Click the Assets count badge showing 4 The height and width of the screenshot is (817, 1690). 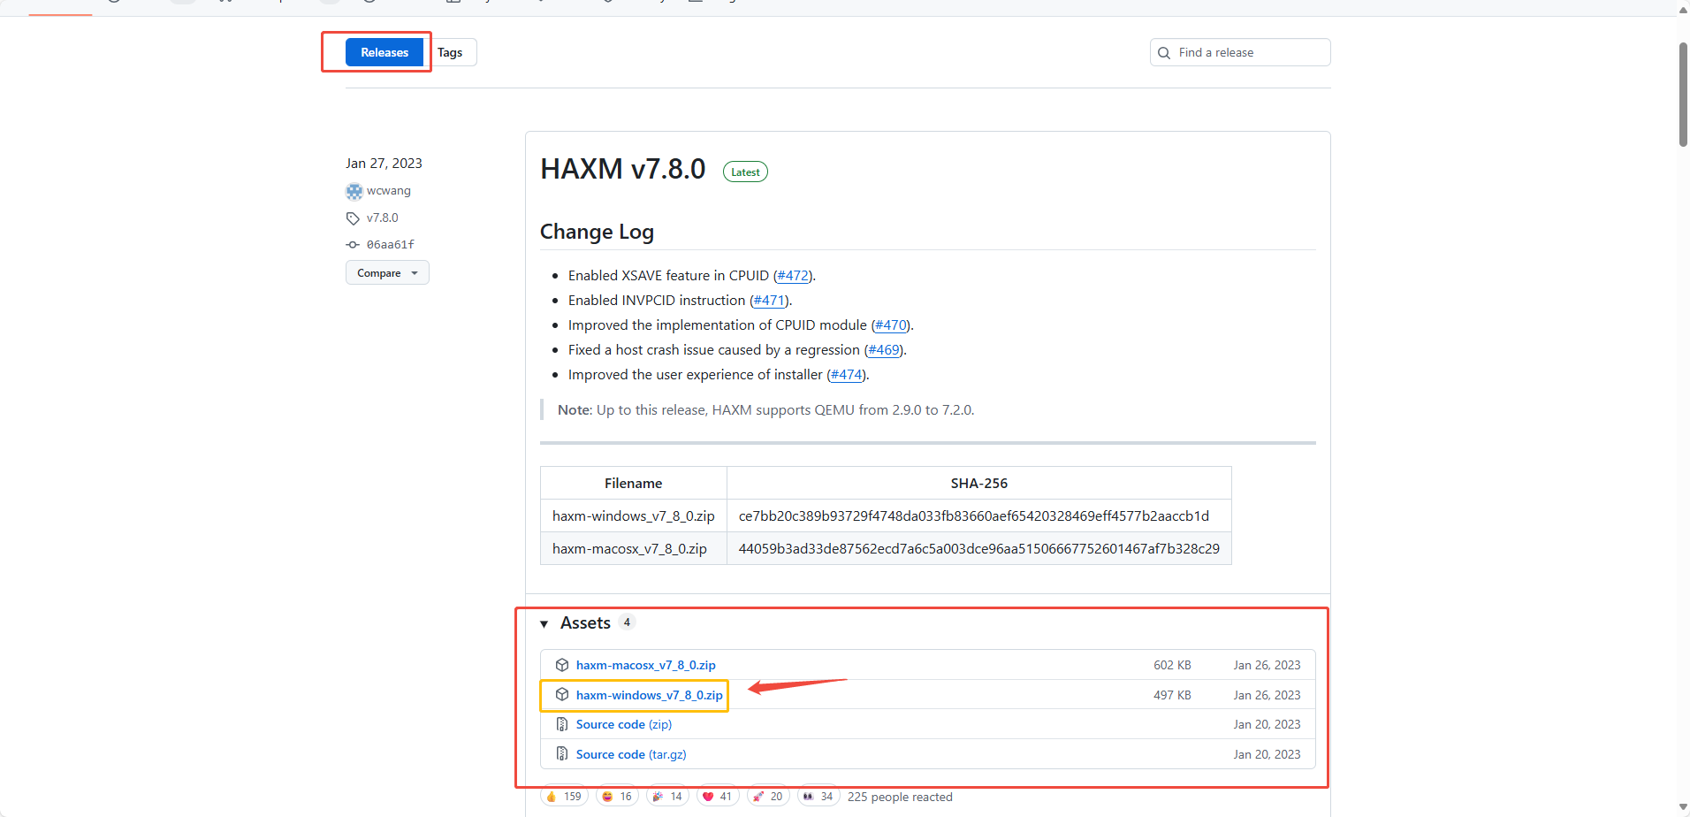[x=627, y=622]
